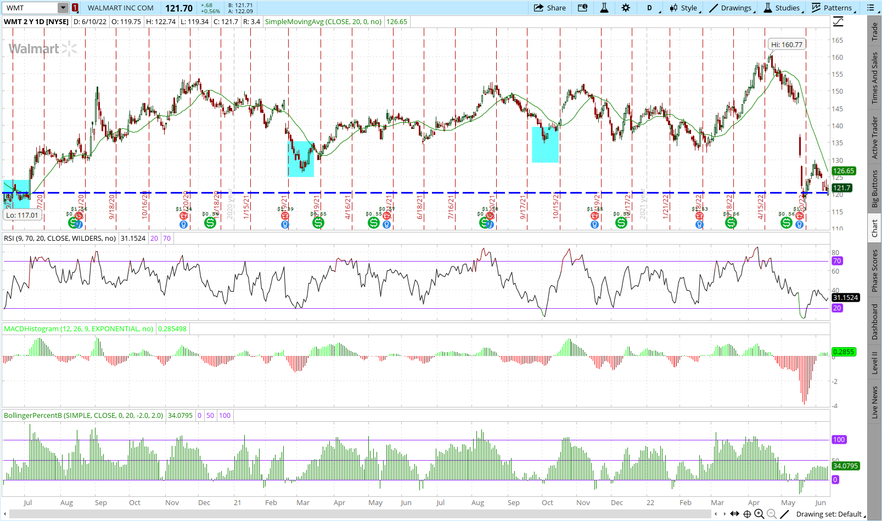The height and width of the screenshot is (521, 882).
Task: Click the green dividend marker near December 2021
Action: point(621,223)
